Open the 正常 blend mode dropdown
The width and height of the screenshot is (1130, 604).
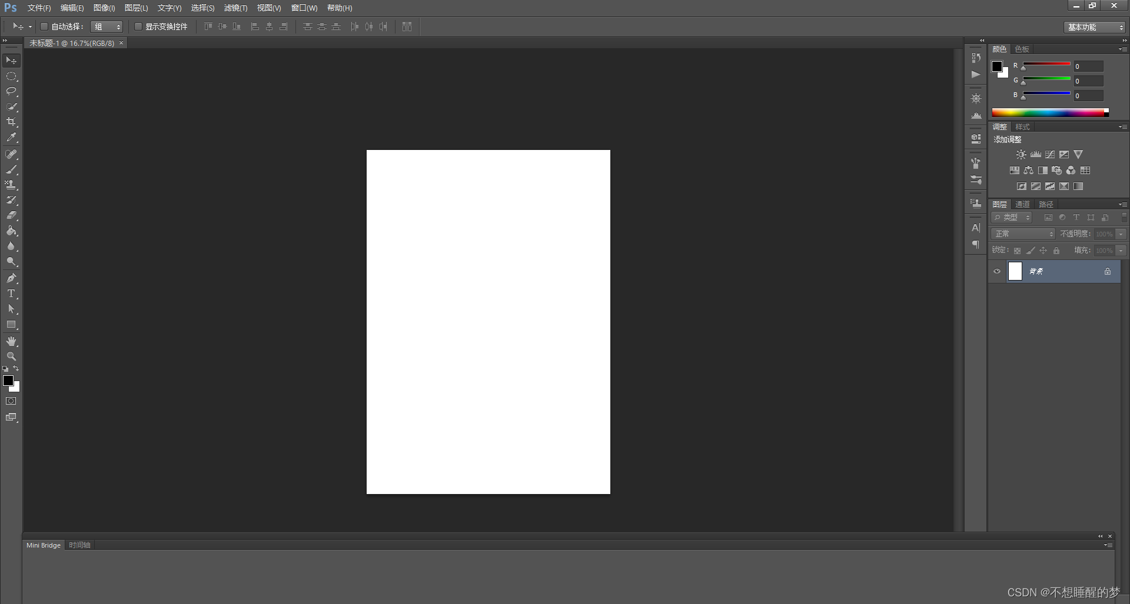pyautogui.click(x=1023, y=234)
